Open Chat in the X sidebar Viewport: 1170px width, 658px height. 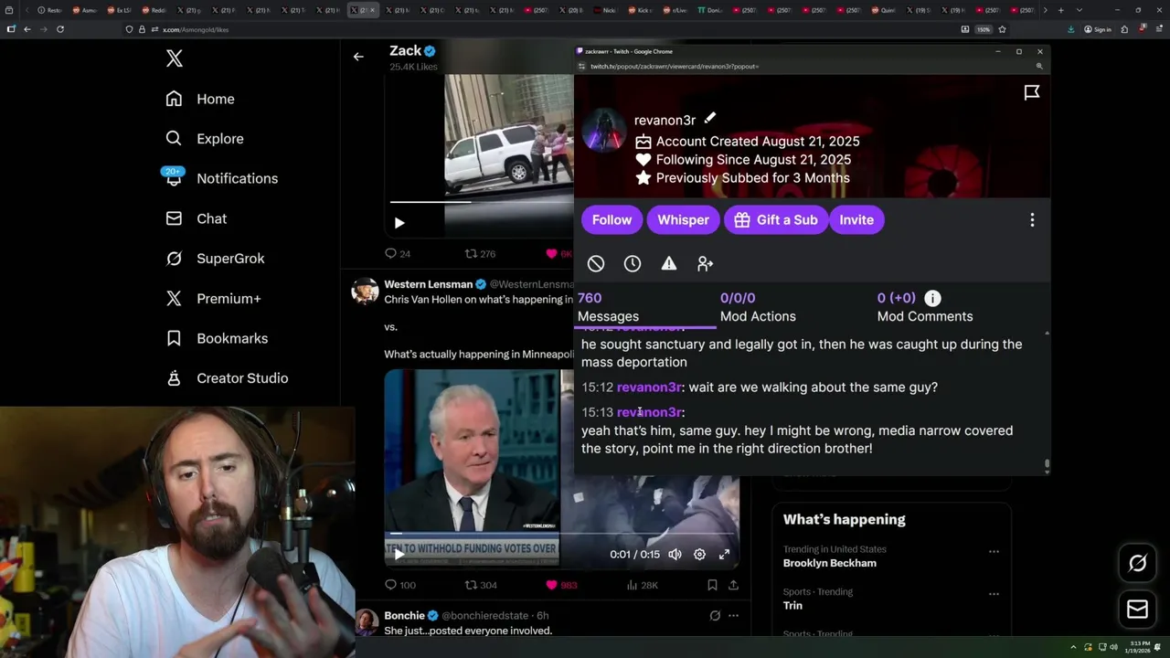click(196, 218)
